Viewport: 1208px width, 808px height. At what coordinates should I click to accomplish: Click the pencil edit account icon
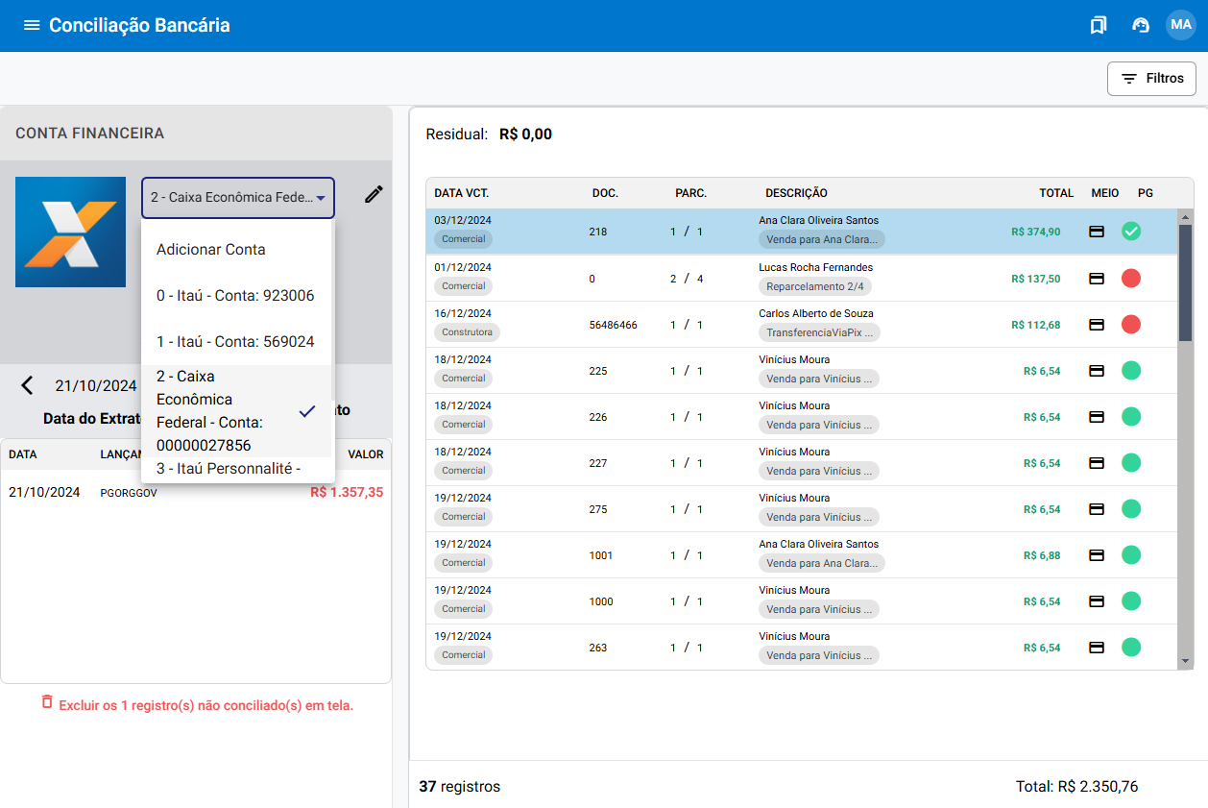[374, 195]
